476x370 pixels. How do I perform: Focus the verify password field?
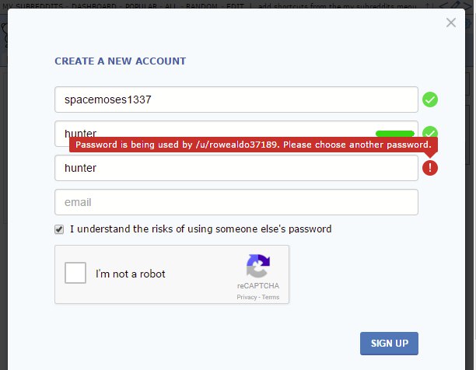point(236,168)
